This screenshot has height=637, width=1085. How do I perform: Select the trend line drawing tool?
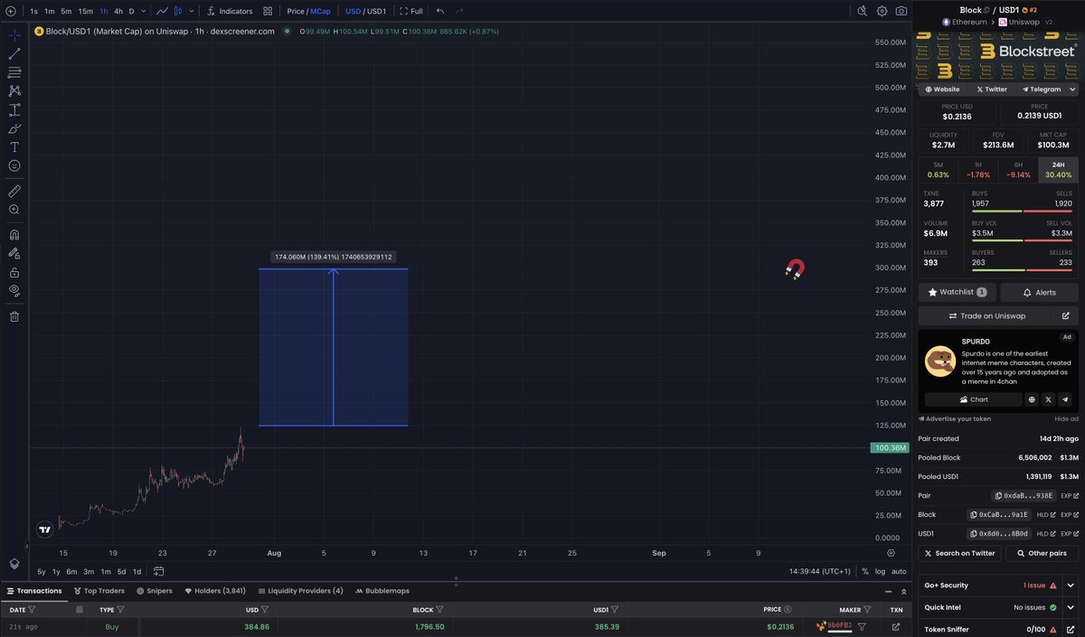[x=14, y=53]
